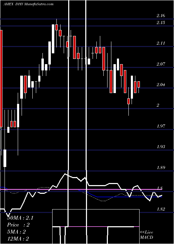Click the Price : 2 readout
174x244 pixels.
coord(18,225)
